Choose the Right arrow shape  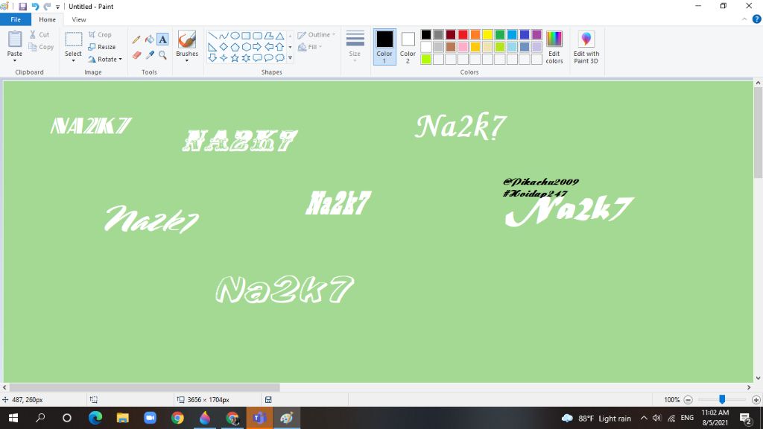coord(257,47)
